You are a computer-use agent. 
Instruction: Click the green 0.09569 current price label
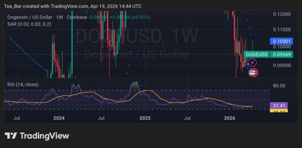click(281, 54)
